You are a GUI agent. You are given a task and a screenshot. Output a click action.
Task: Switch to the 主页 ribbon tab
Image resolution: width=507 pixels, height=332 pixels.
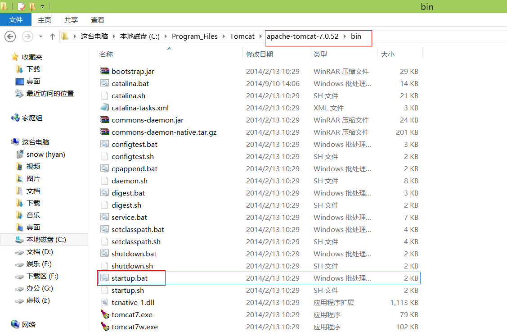pos(44,20)
